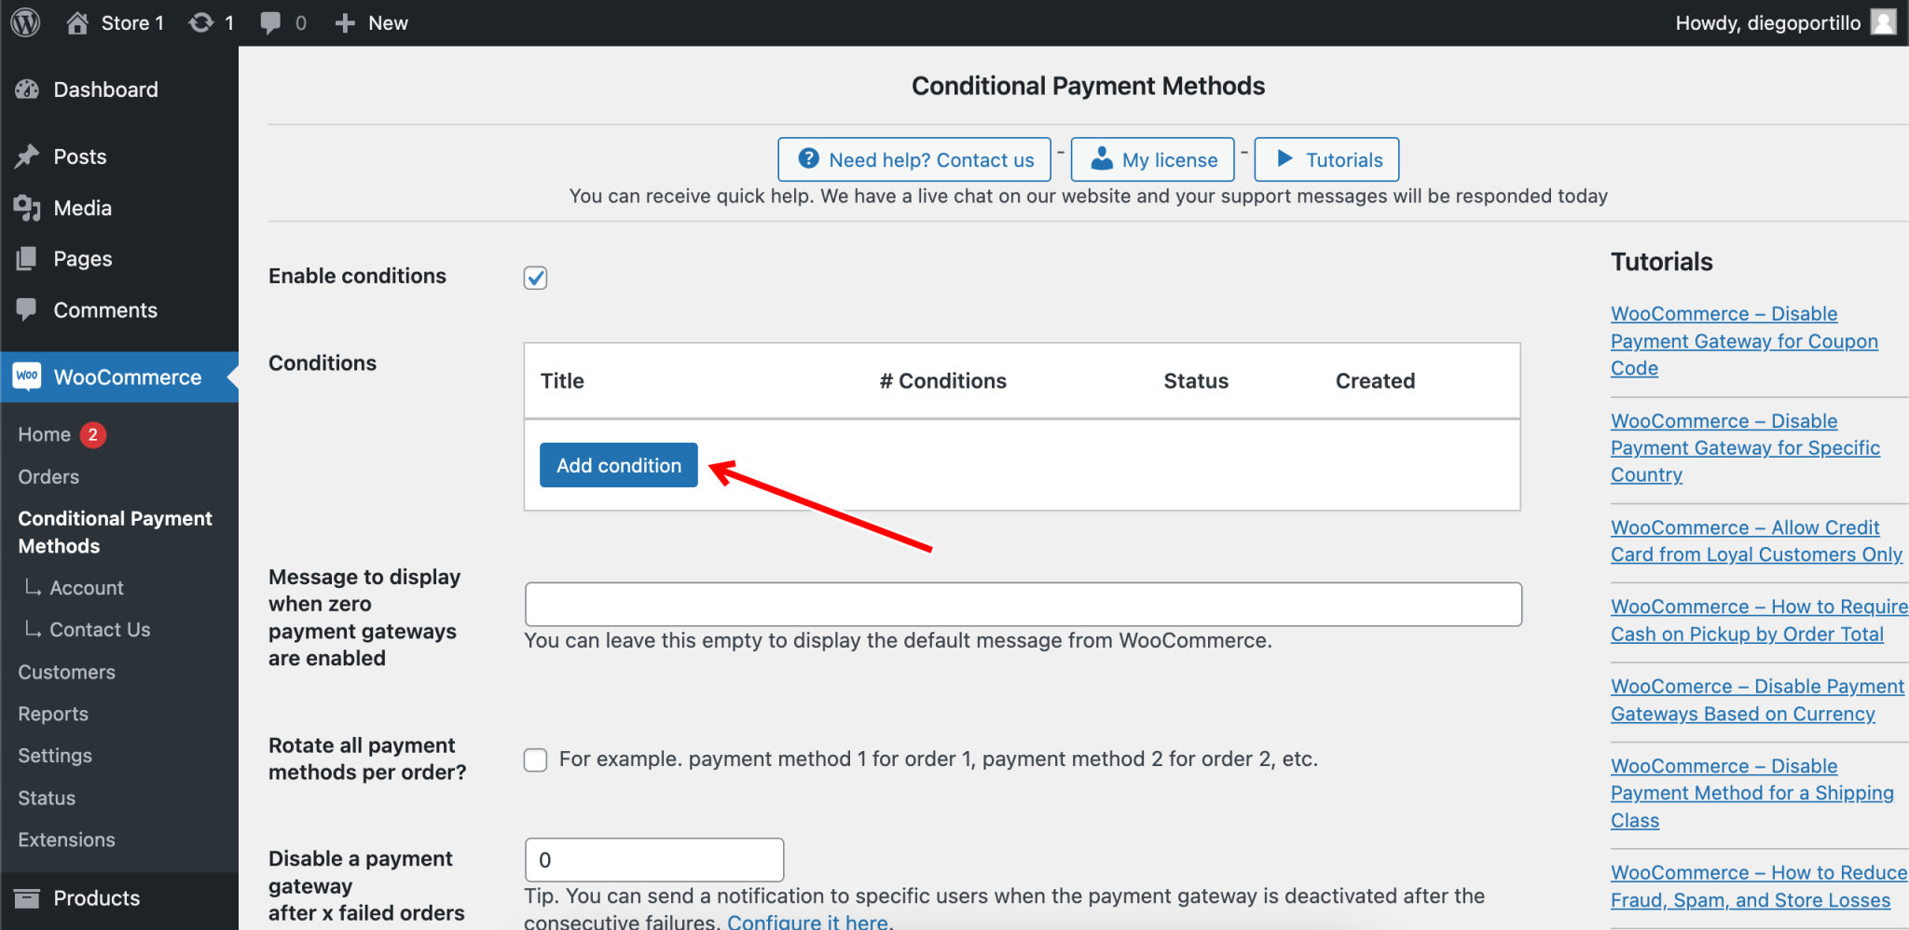This screenshot has height=930, width=1909.
Task: Open the Reports menu item
Action: pos(52,713)
